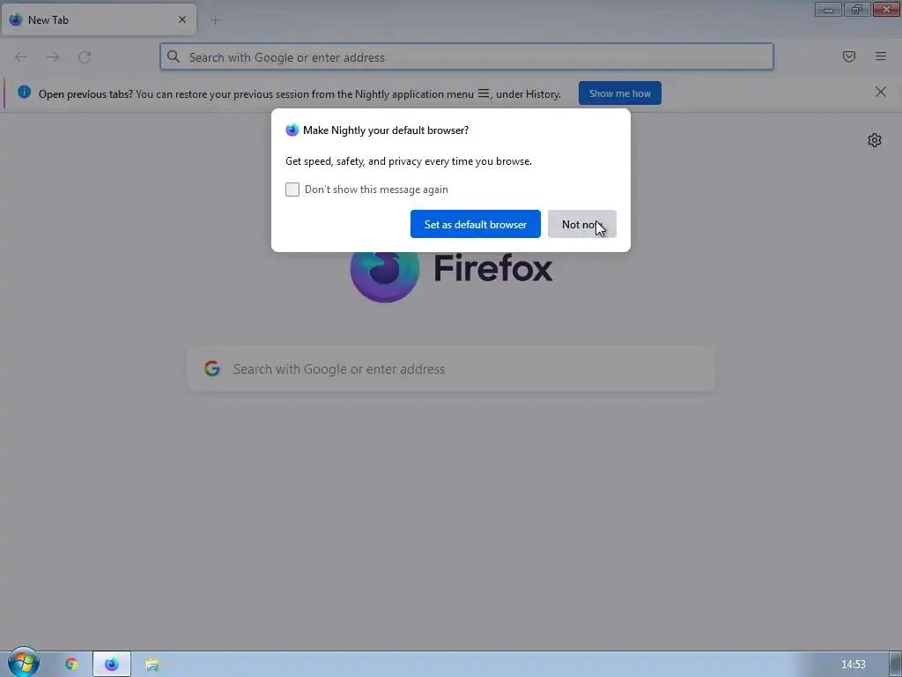Open the new tab personalize gear icon
Screen dimensions: 902x677
pos(875,140)
